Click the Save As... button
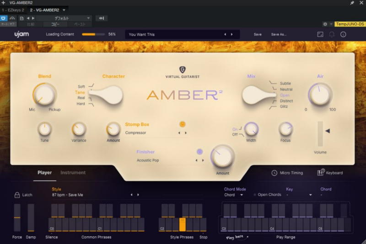This screenshot has height=244, width=366. click(x=279, y=34)
